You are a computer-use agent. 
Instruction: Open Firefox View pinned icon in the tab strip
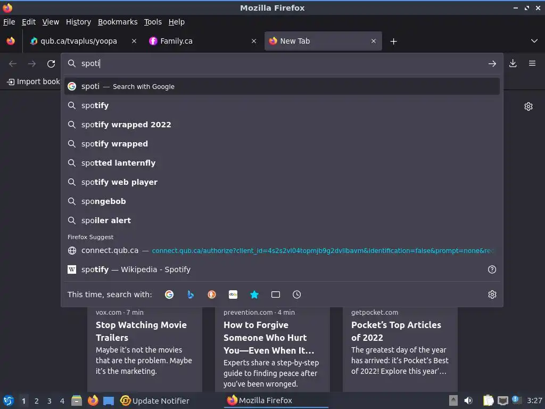[x=11, y=41]
